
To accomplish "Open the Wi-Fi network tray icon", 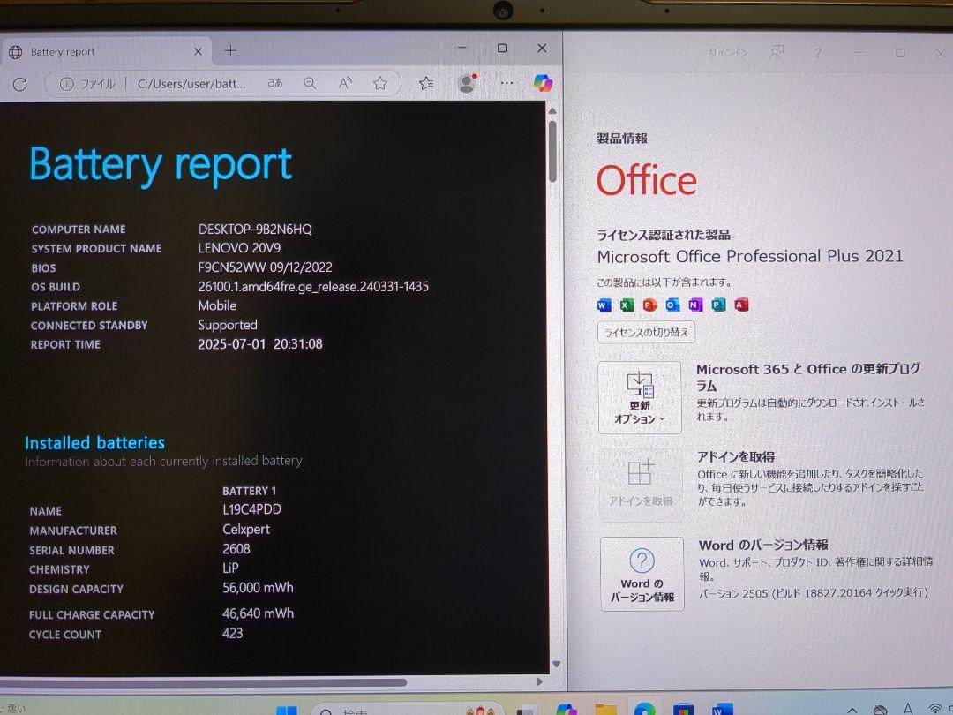I will click(x=936, y=710).
